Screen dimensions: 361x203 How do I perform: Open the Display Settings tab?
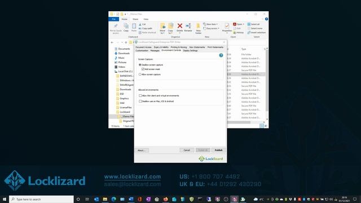coord(191,51)
